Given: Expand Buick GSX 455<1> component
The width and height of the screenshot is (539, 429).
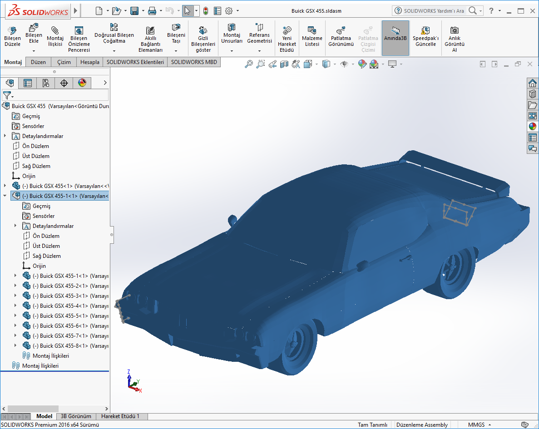Looking at the screenshot, I should [5, 186].
